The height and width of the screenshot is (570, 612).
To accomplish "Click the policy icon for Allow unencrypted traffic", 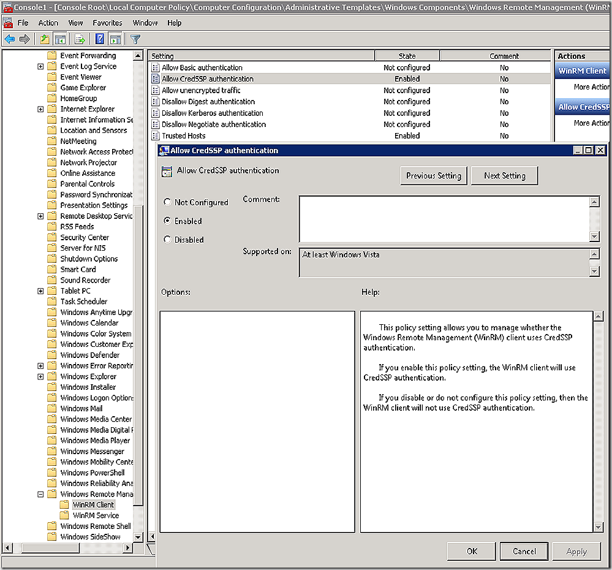I will (x=156, y=90).
